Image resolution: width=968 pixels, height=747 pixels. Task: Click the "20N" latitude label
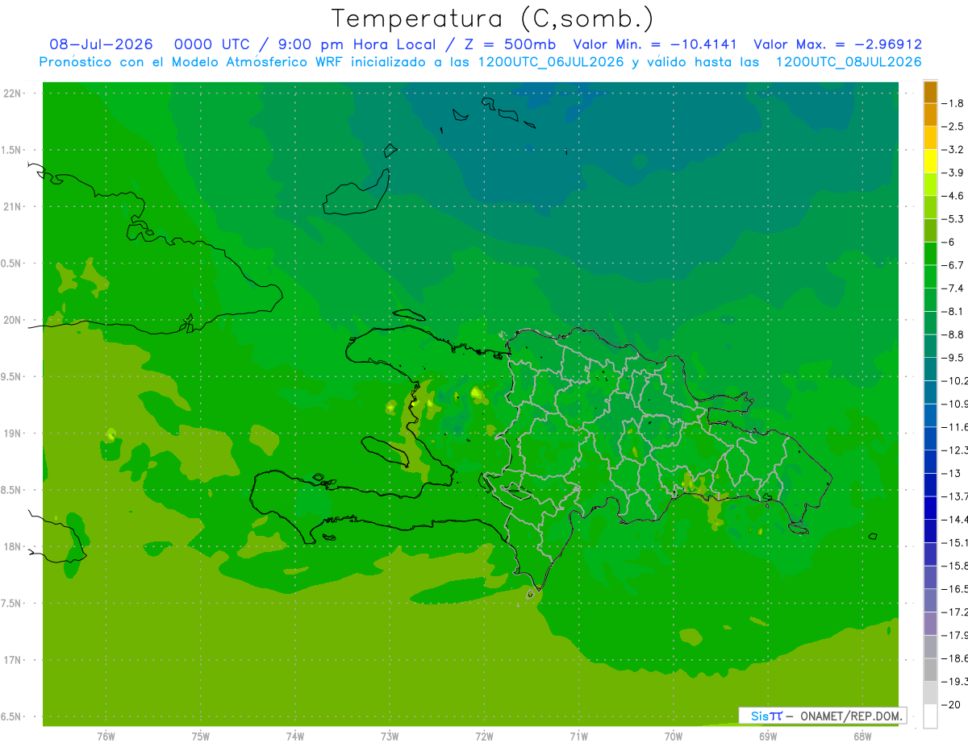(13, 320)
